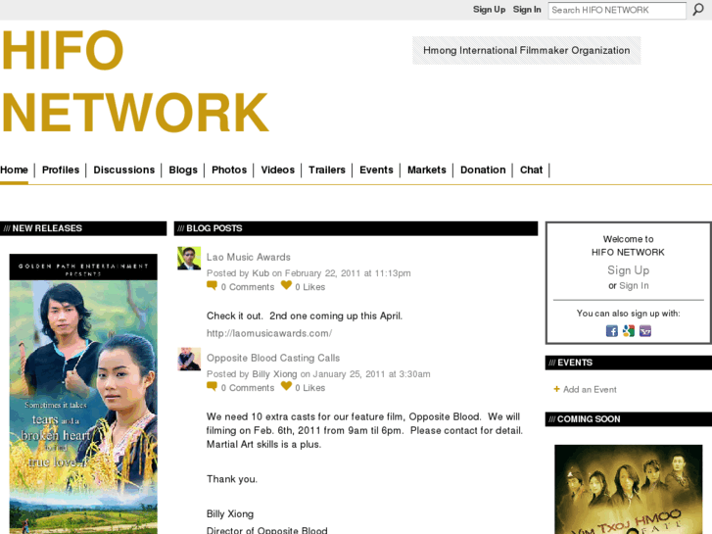Open the Videos tab
712x534 pixels.
(x=278, y=170)
